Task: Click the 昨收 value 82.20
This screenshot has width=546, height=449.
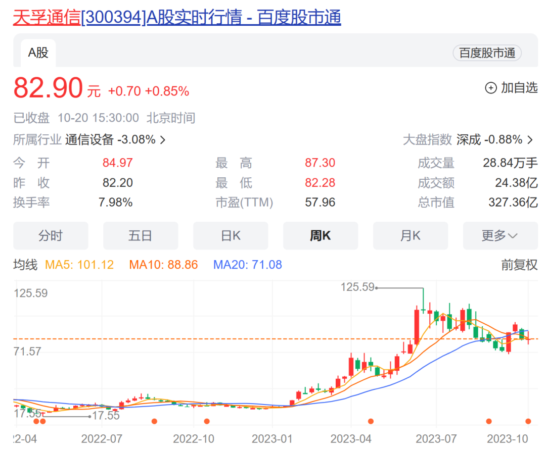Action: tap(117, 183)
